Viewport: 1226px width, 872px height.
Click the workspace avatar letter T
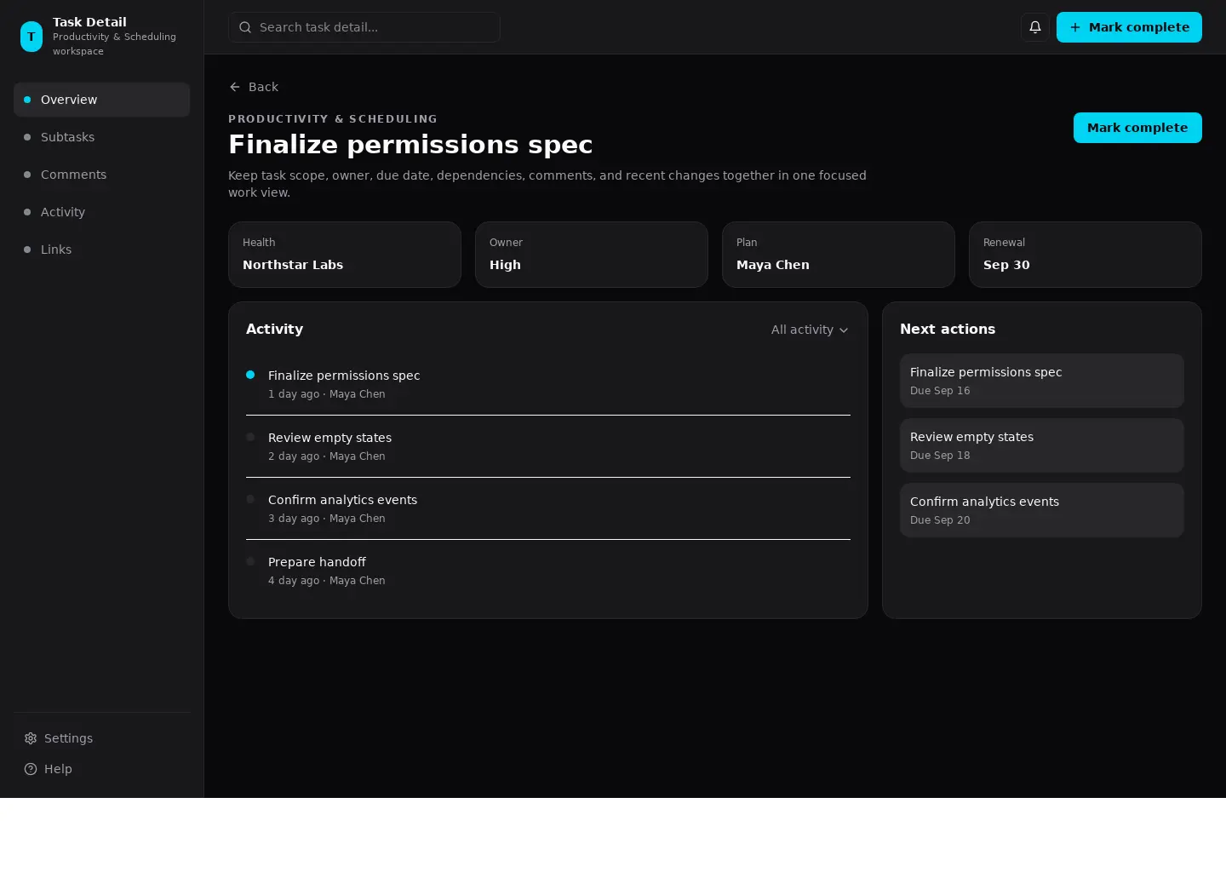tap(32, 37)
